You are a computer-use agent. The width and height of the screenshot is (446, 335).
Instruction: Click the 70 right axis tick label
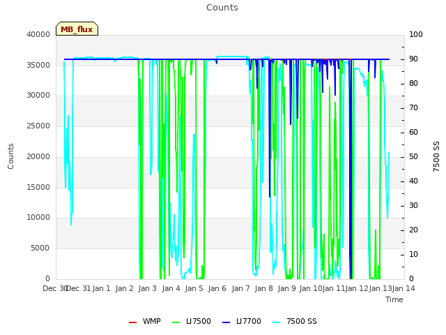tap(413, 108)
